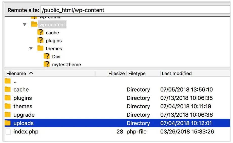The height and width of the screenshot is (143, 233).
Task: Select the themes row in the file list
Action: [x=117, y=106]
